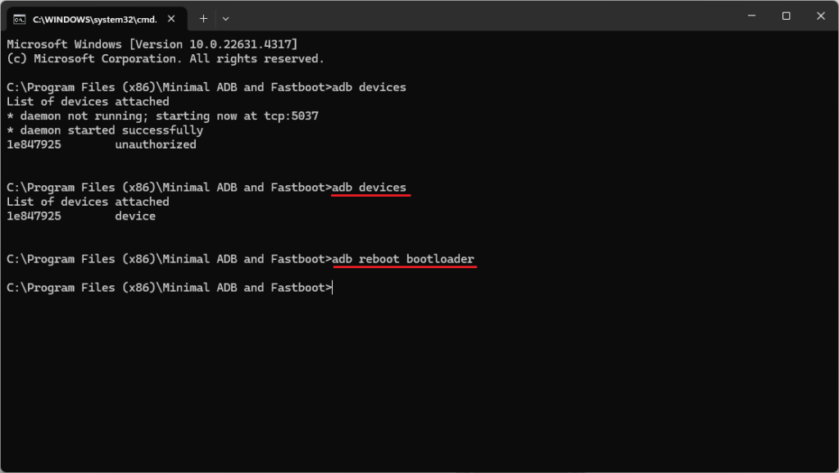Click the underlined 'adb devices' command

pyautogui.click(x=369, y=188)
